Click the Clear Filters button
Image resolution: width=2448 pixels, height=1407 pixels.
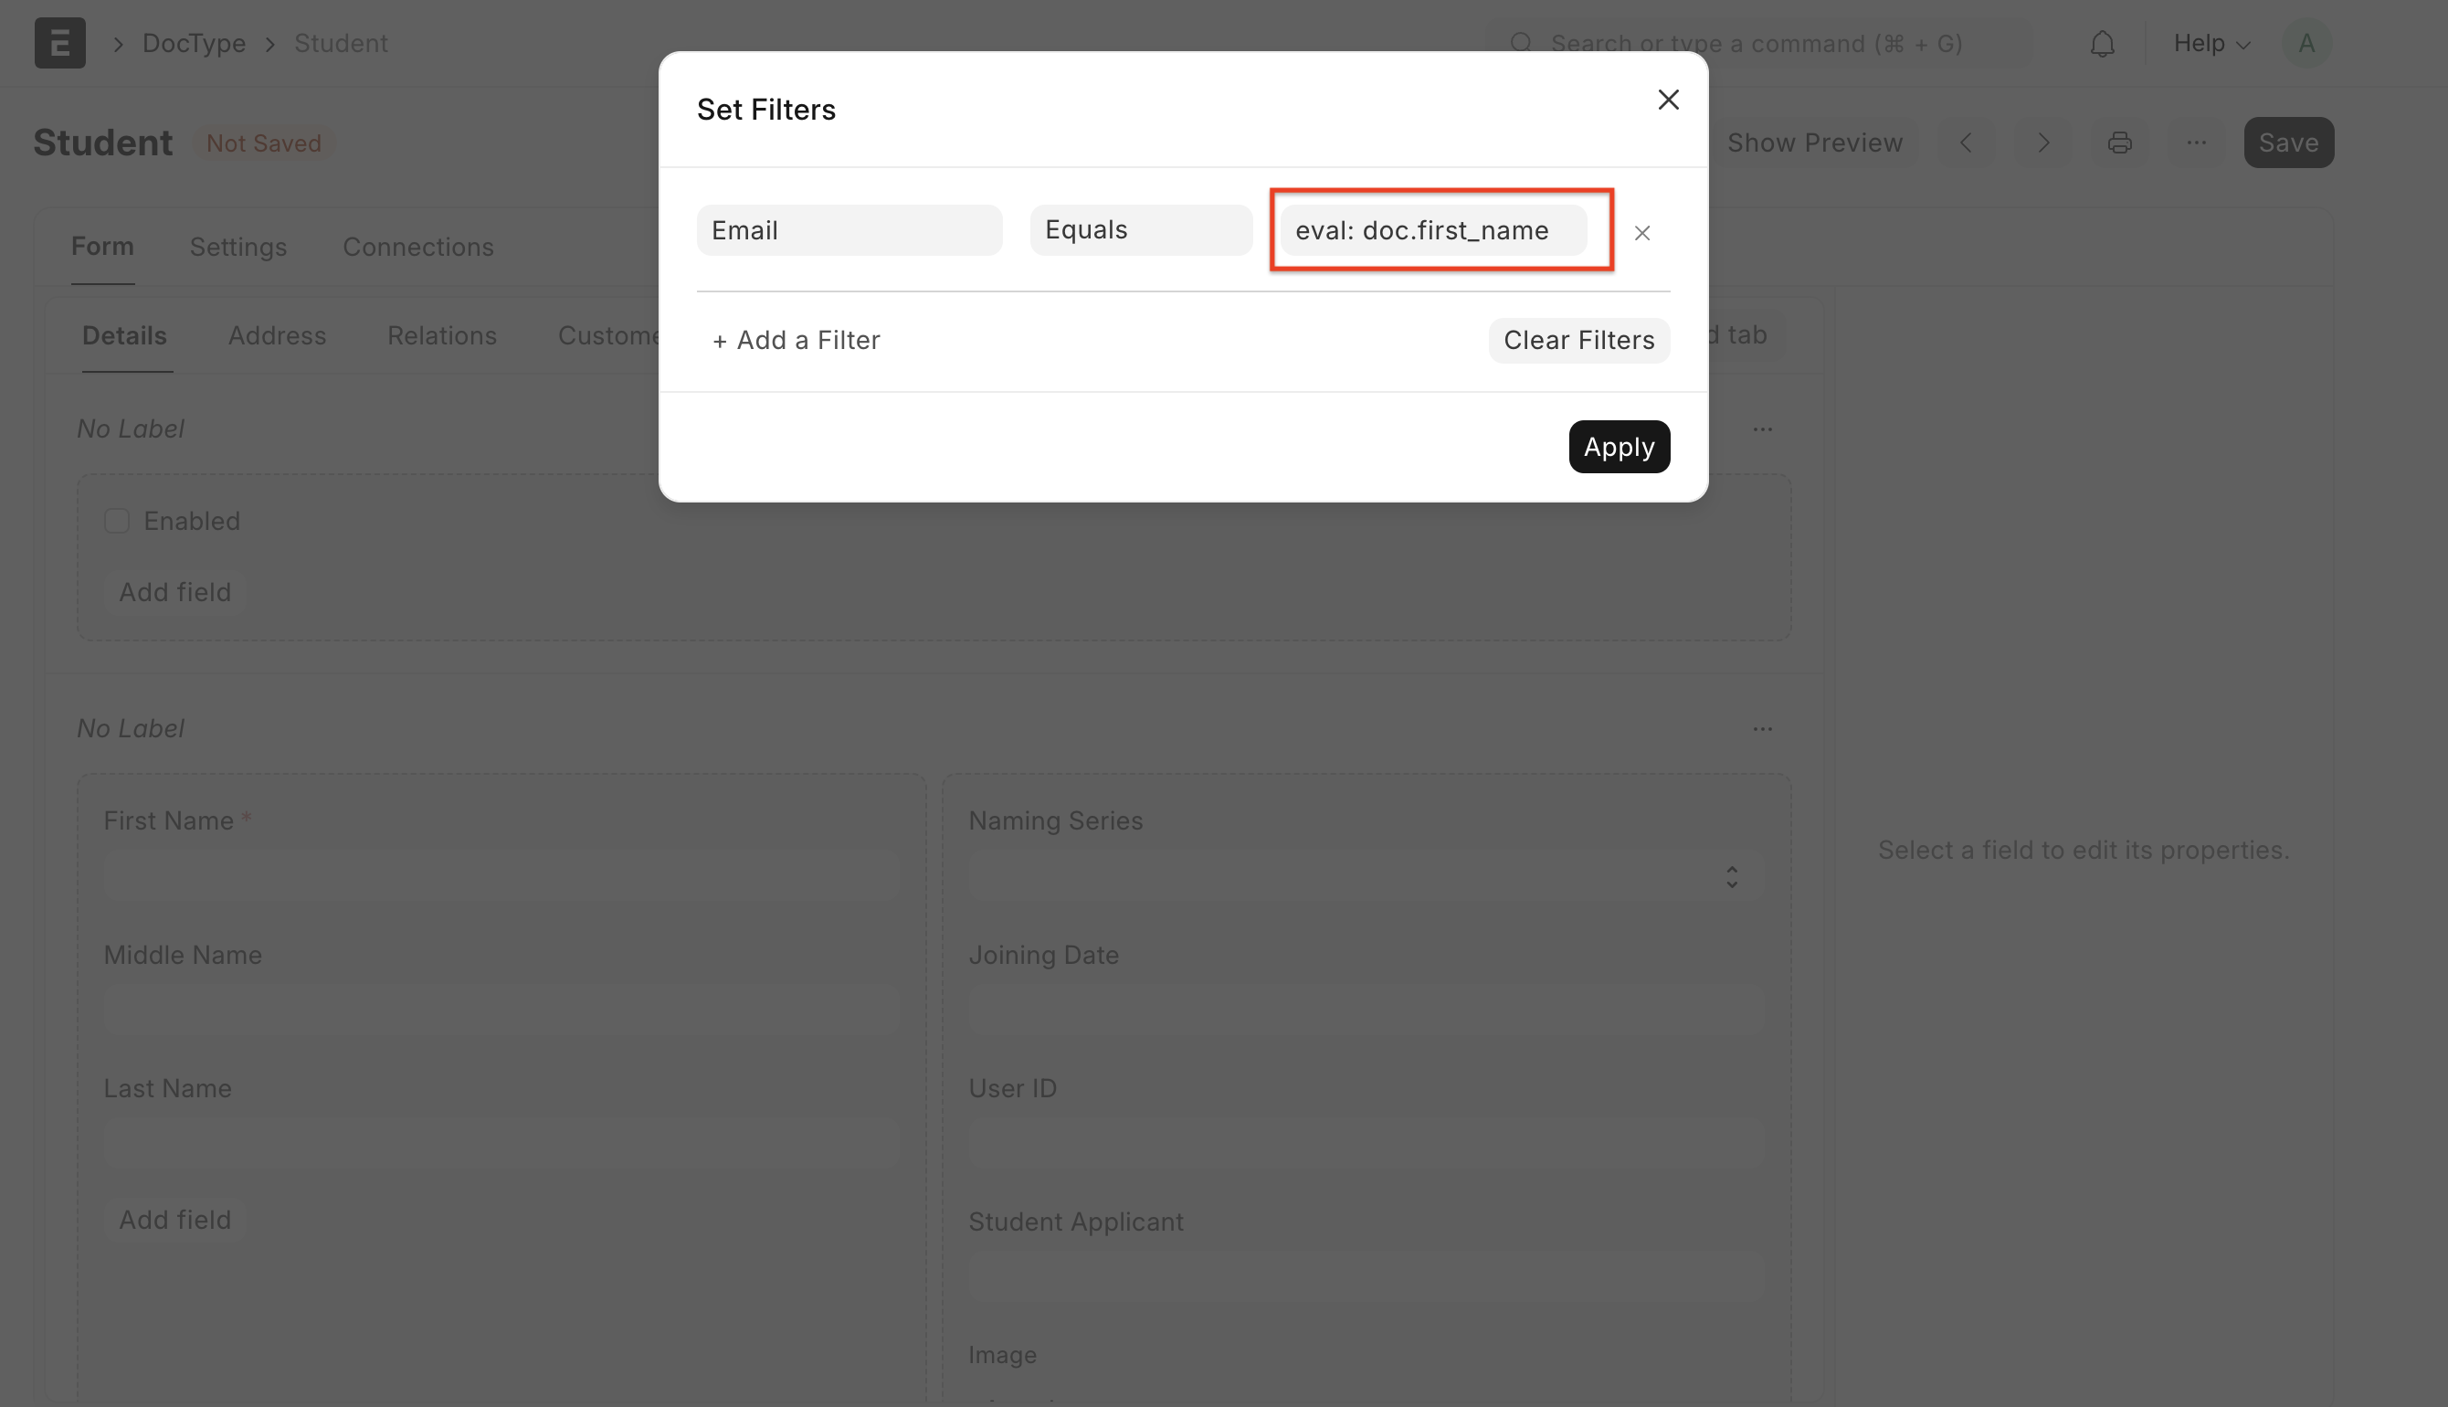1578,340
